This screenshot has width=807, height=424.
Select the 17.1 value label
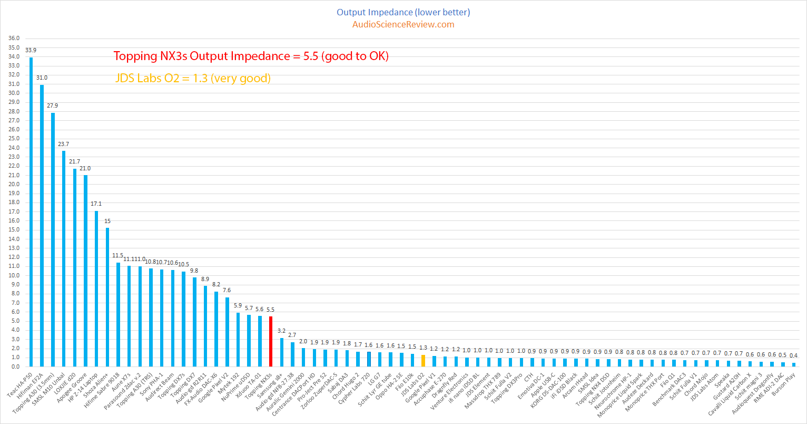coord(96,204)
